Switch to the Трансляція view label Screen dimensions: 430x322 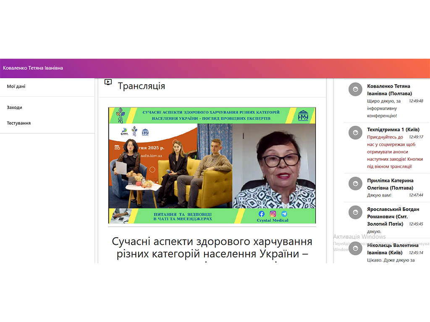pyautogui.click(x=142, y=86)
